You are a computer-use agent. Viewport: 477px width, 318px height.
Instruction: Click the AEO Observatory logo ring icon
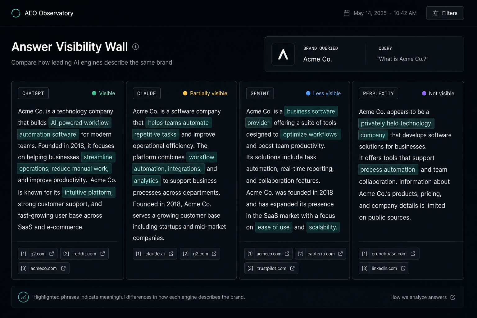(x=16, y=13)
